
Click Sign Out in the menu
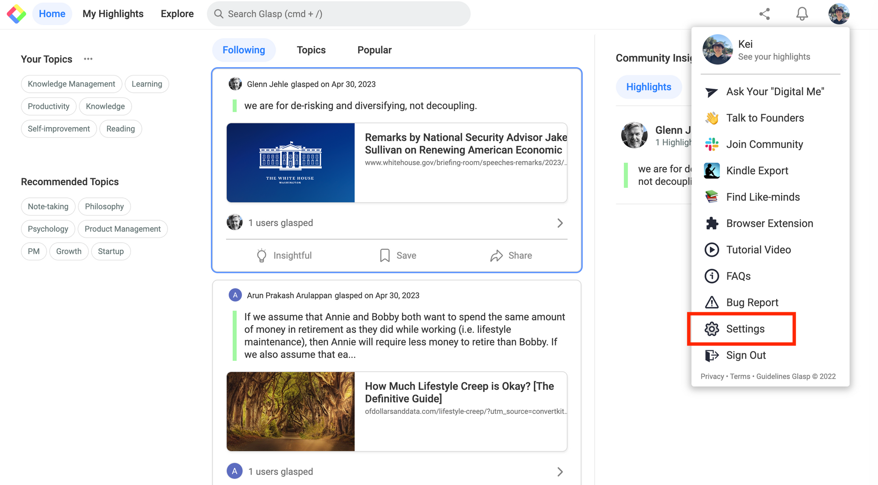coord(745,355)
